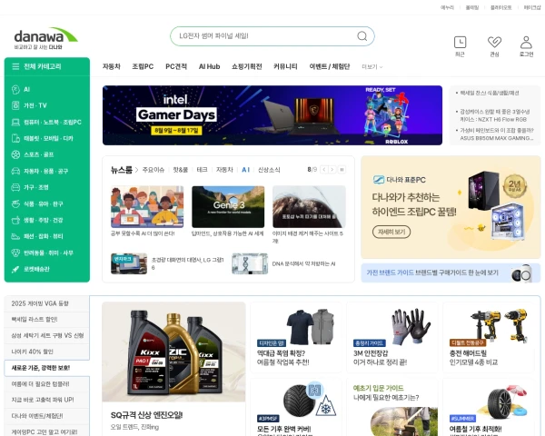Select the 2025 게이밍 VGA side tab
545x436 pixels.
pos(47,303)
